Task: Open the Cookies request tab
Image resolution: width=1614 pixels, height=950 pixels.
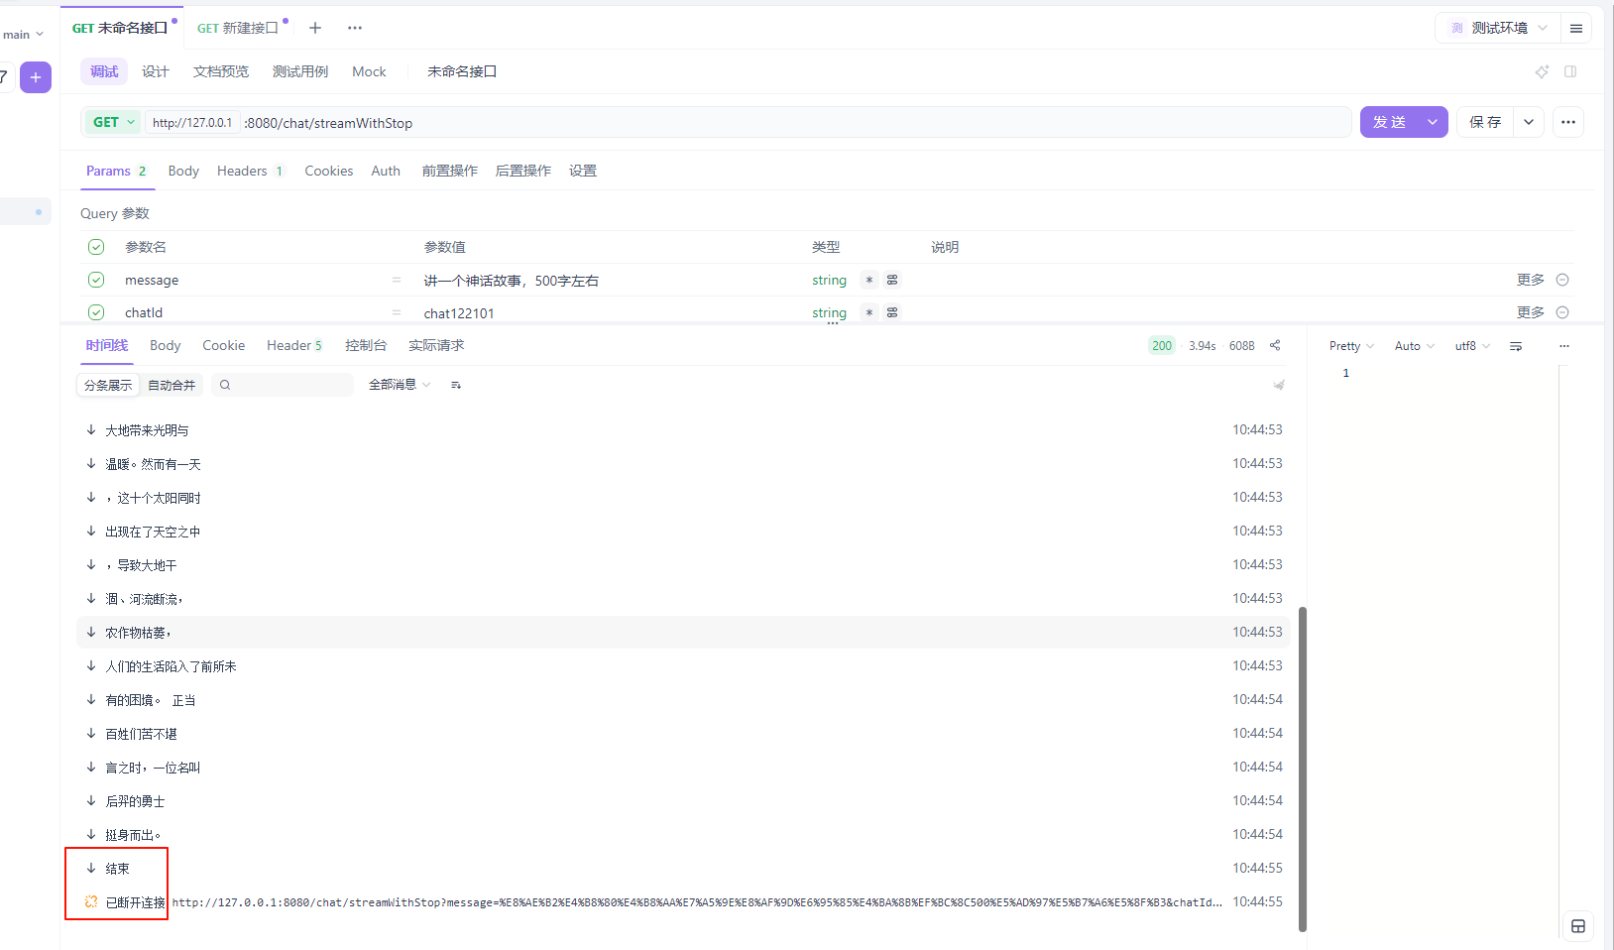Action: point(329,171)
